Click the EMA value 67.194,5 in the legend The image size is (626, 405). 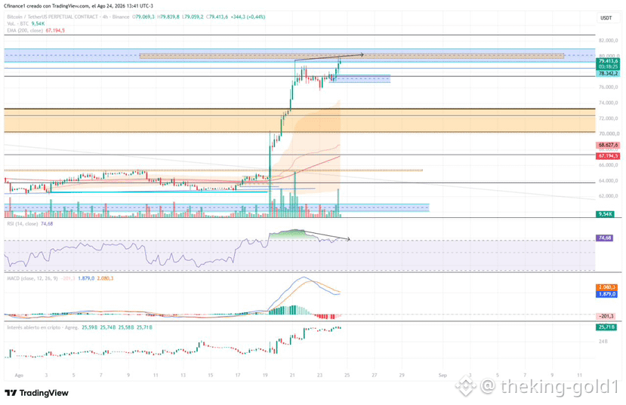(x=55, y=31)
